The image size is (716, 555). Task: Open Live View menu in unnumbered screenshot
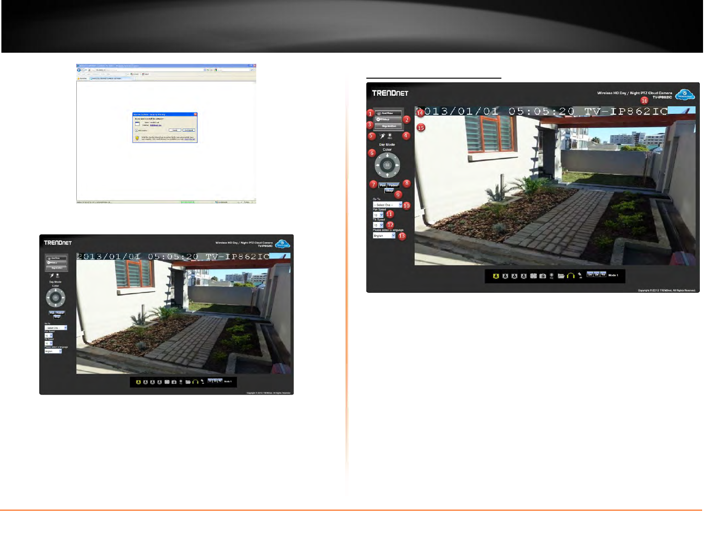56,258
